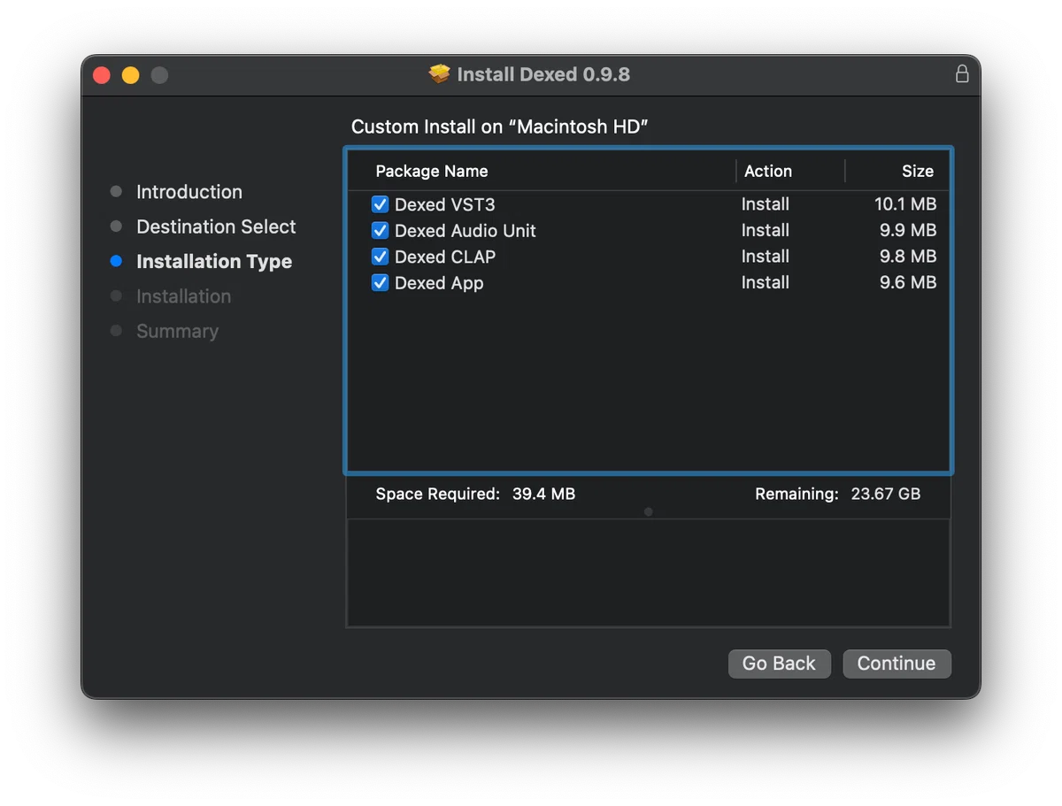Screen dimensions: 1062x806
Task: Click the Action column header
Action: click(x=768, y=171)
